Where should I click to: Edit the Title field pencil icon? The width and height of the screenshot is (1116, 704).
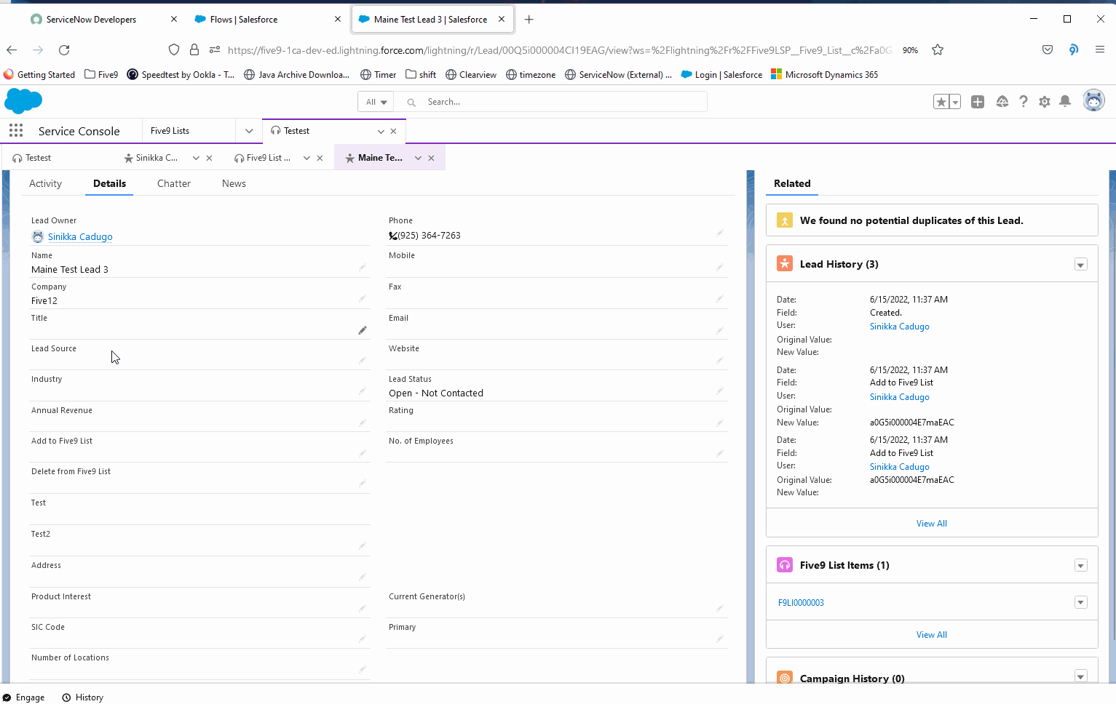pos(363,330)
